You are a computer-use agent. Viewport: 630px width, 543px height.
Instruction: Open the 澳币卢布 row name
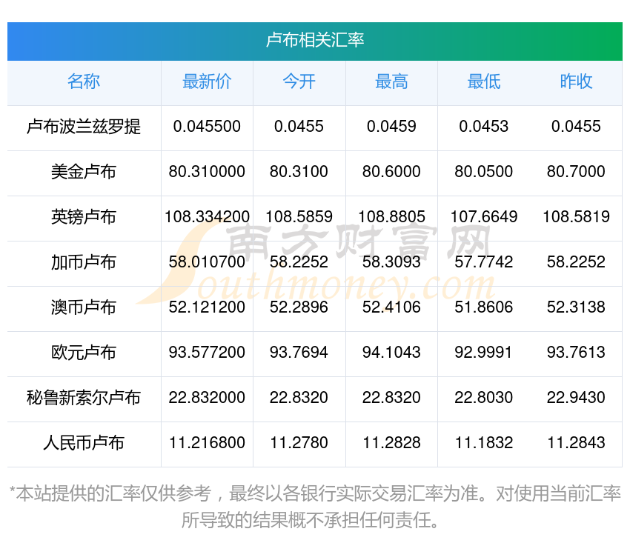coord(84,307)
